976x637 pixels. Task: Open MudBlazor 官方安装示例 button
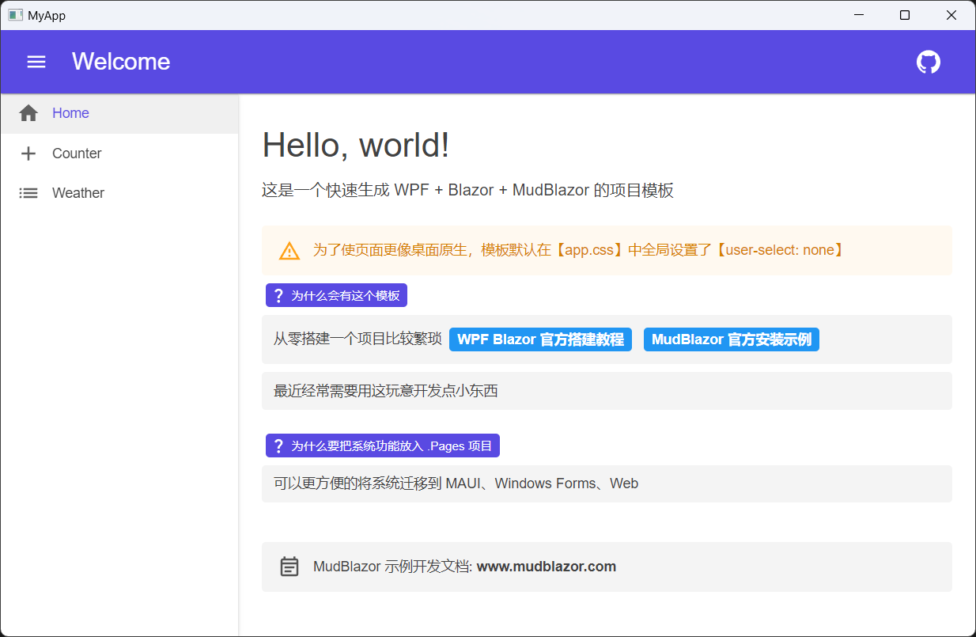click(732, 339)
